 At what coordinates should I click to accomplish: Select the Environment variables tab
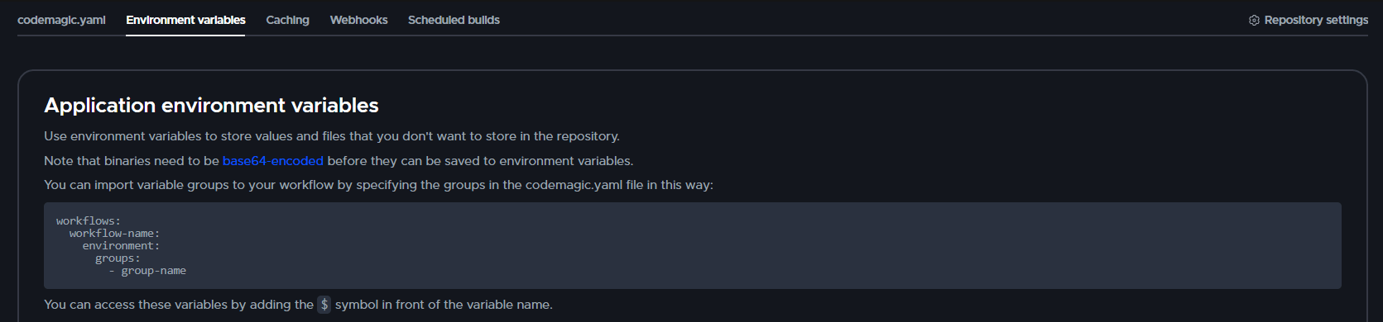pyautogui.click(x=185, y=20)
